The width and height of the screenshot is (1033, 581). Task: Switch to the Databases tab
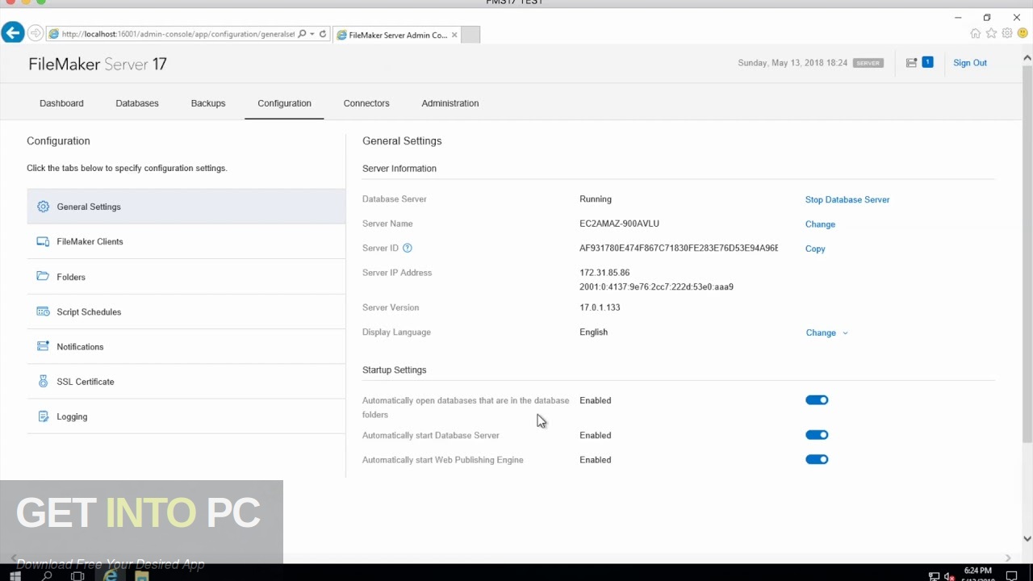(137, 103)
